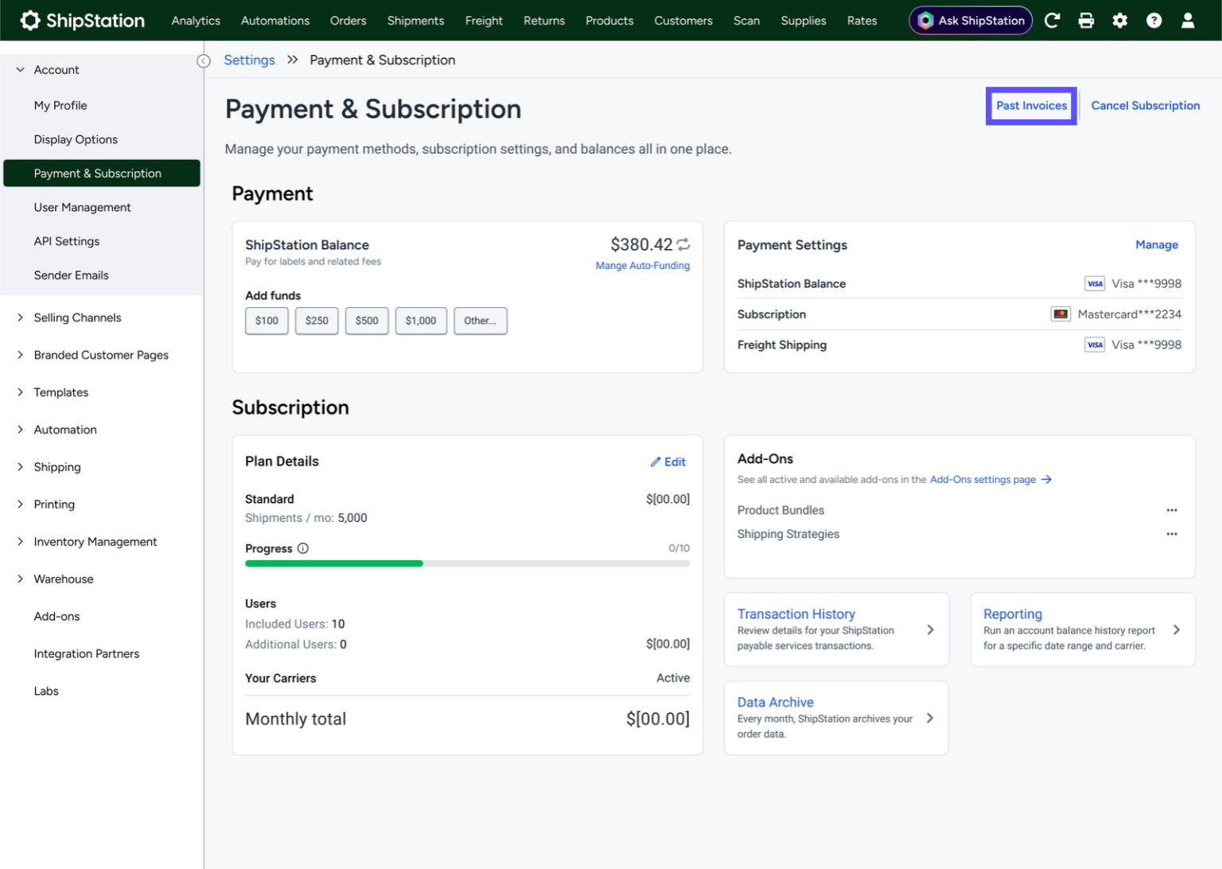The image size is (1222, 869).
Task: Click Manage in Payment Settings
Action: point(1157,245)
